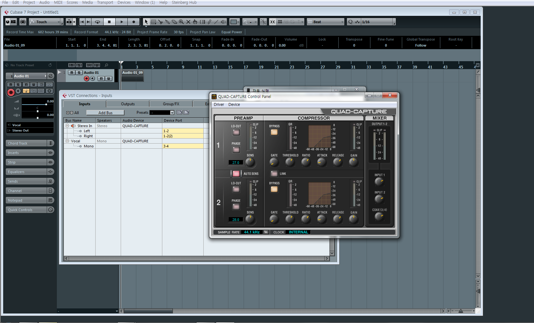Viewport: 534px width, 323px height.
Task: Toggle channel 1 compressor BYPASS
Action: (274, 132)
